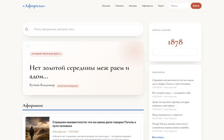Go to the Авторы page
The height and width of the screenshot is (140, 224).
tap(133, 6)
